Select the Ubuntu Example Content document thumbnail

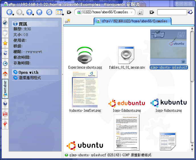pos(127,132)
